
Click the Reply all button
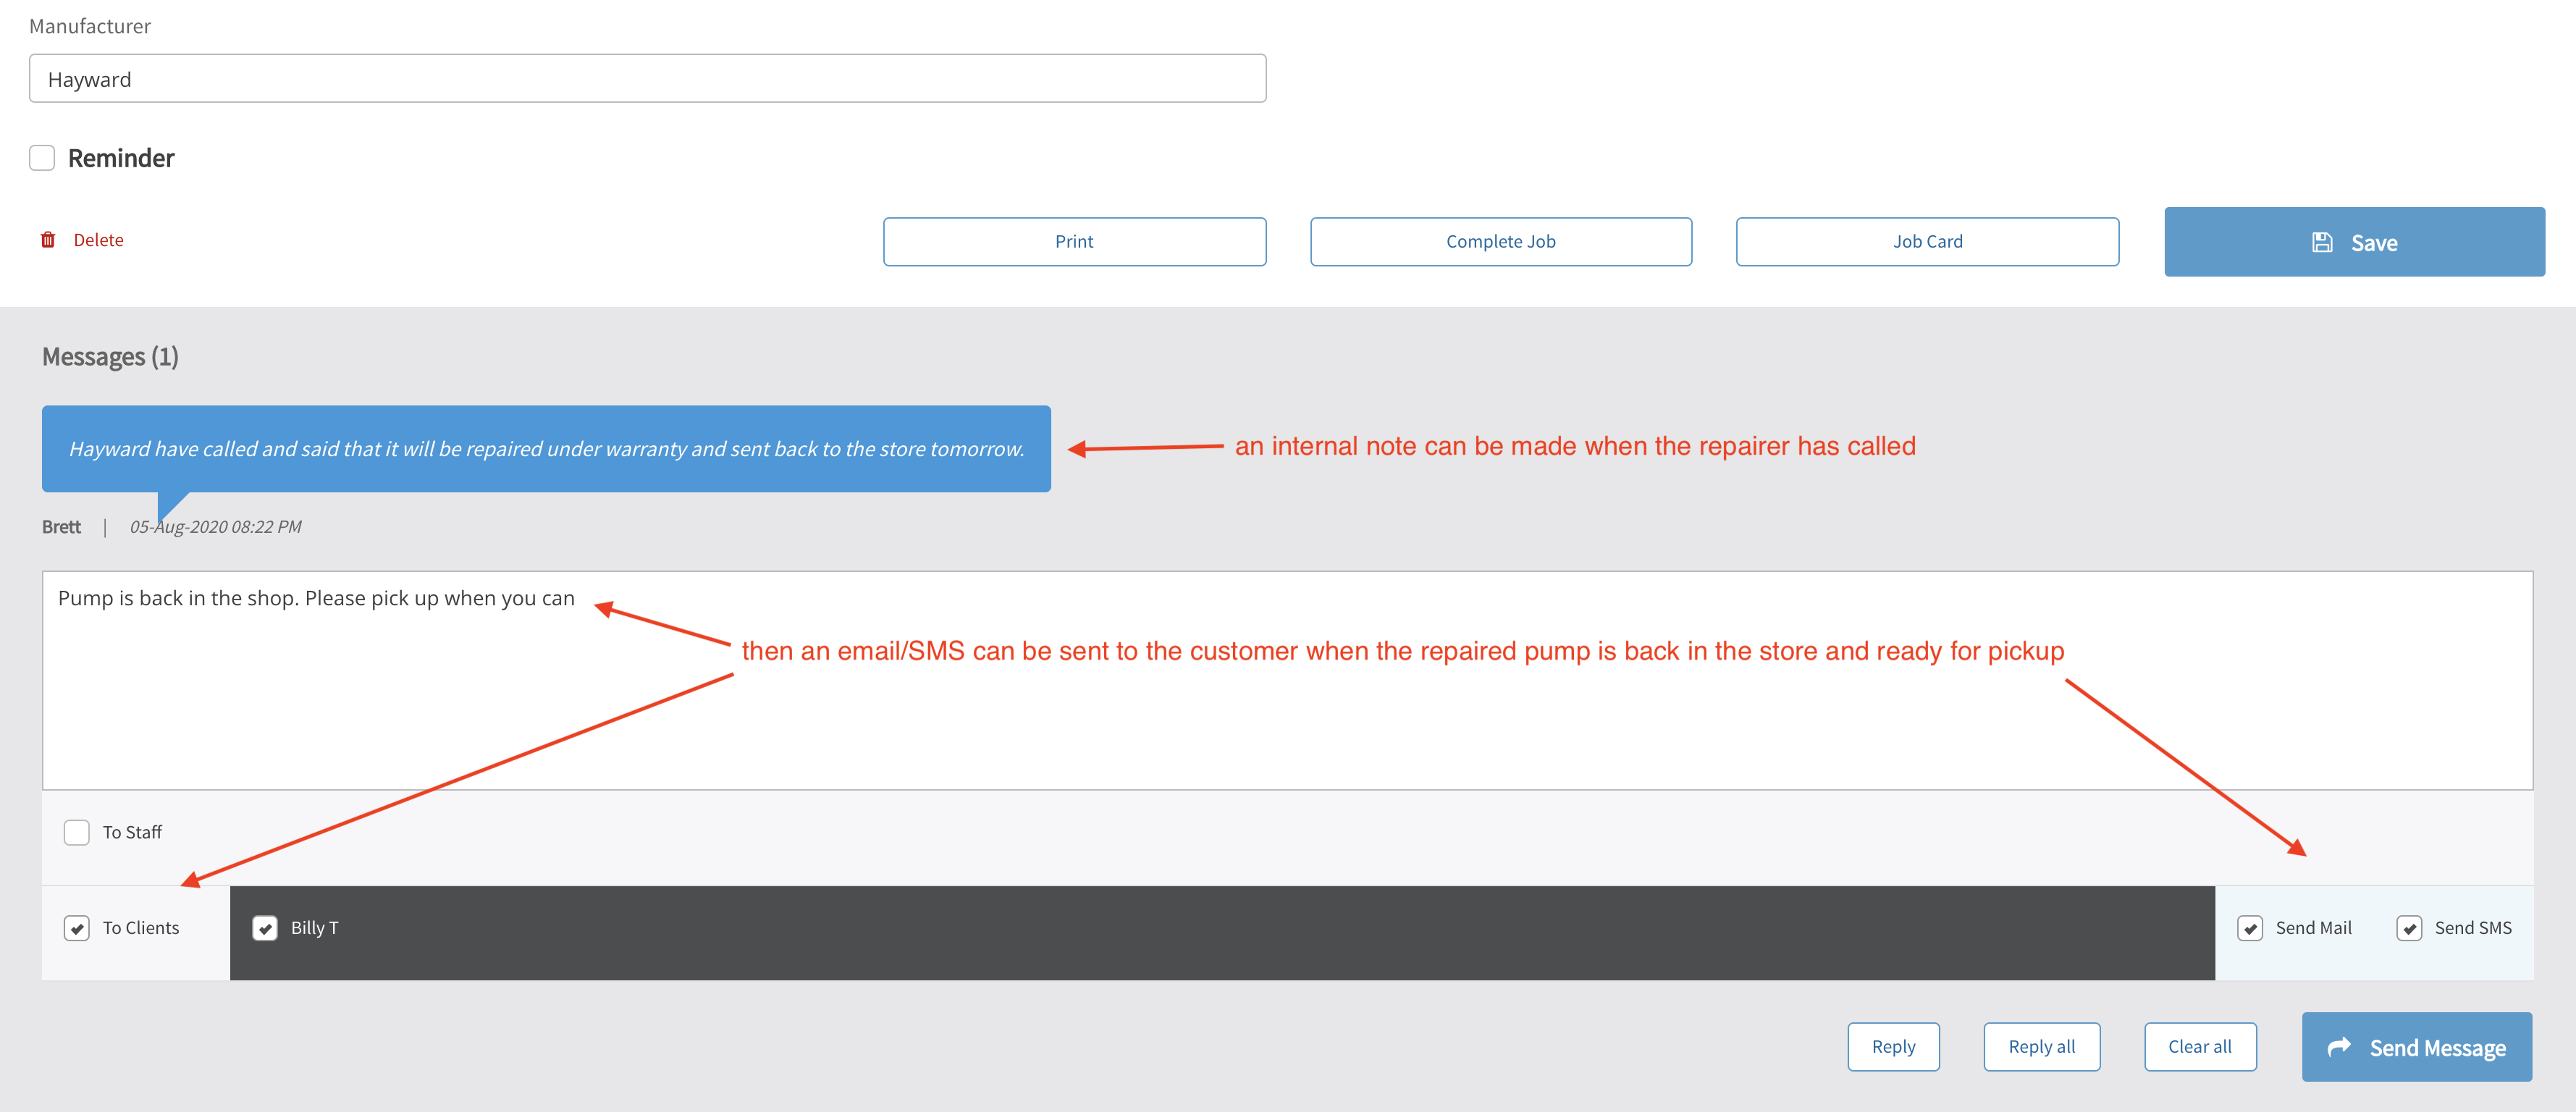pyautogui.click(x=2041, y=1047)
